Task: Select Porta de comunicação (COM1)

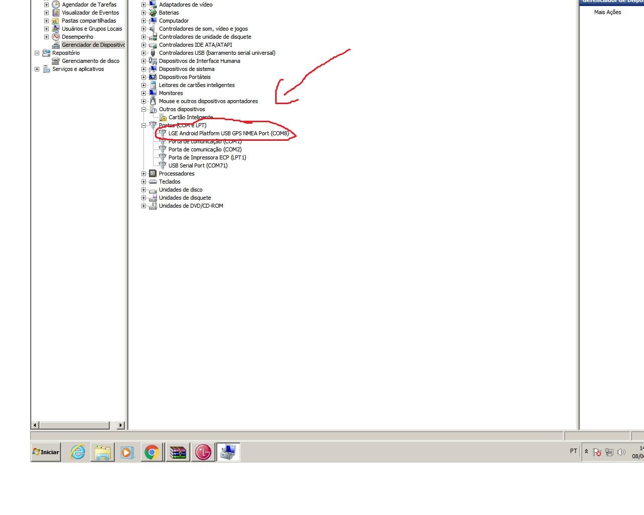Action: tap(205, 141)
